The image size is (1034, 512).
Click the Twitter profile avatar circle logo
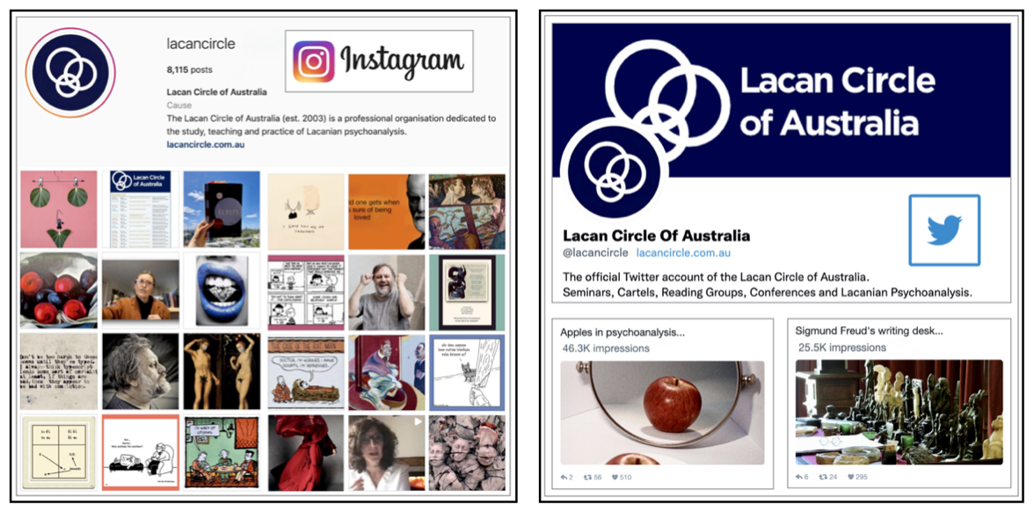[x=614, y=171]
